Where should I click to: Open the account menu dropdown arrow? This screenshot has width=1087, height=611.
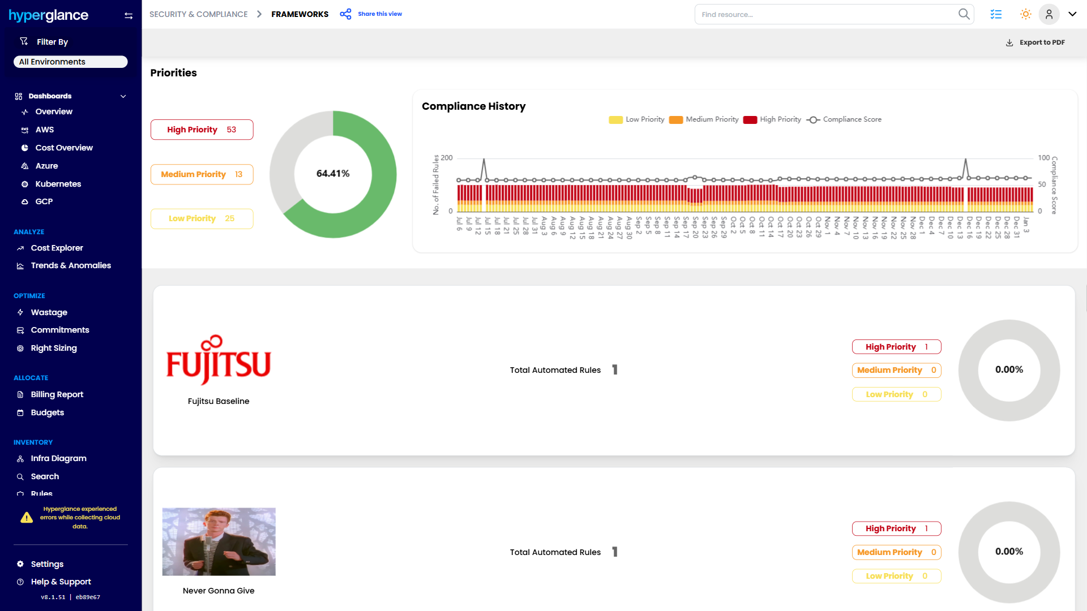[1072, 14]
